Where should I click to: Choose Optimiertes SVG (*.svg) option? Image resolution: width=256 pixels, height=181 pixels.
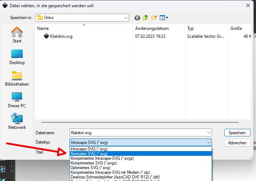pyautogui.click(x=141, y=168)
